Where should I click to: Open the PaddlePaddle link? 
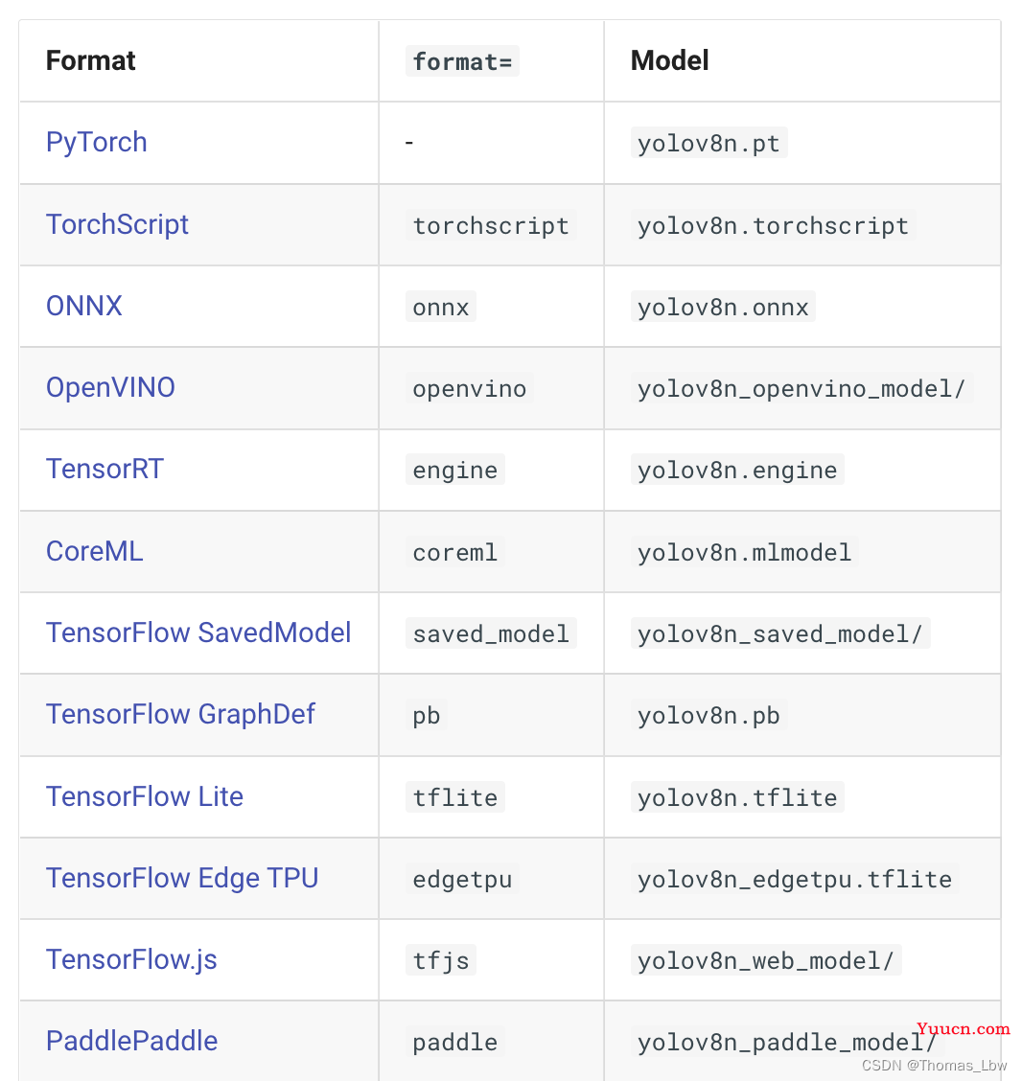coord(131,1041)
